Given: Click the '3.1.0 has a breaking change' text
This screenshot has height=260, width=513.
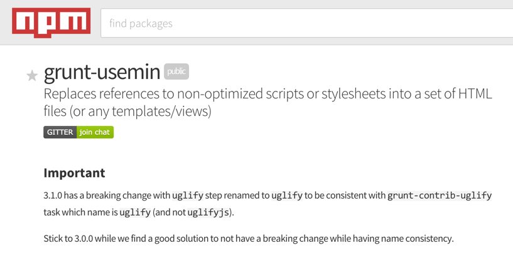Looking at the screenshot, I should pos(107,195).
